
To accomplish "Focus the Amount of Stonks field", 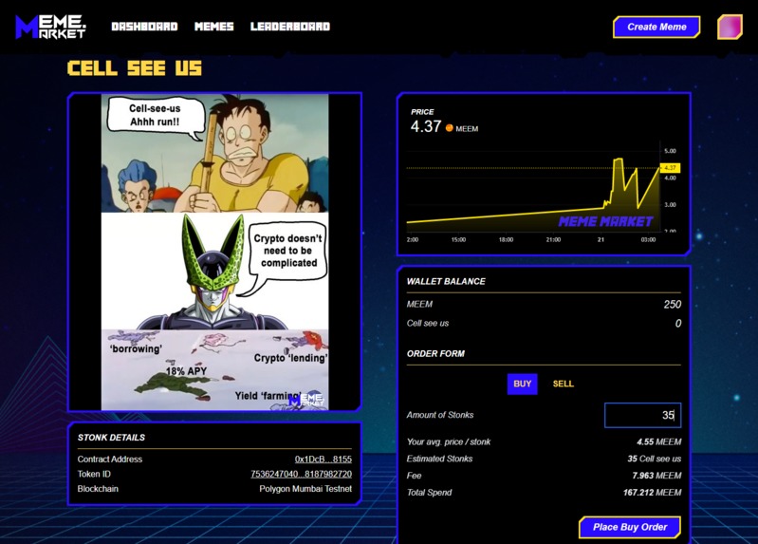I will coord(642,415).
